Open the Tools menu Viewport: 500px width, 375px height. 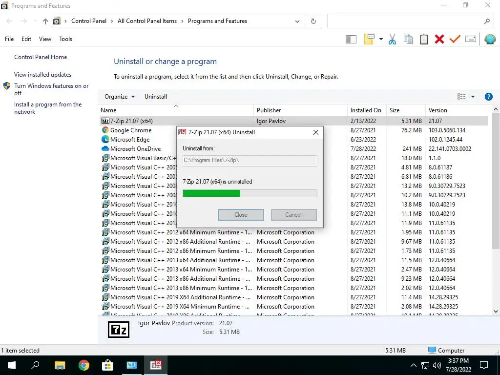[66, 39]
